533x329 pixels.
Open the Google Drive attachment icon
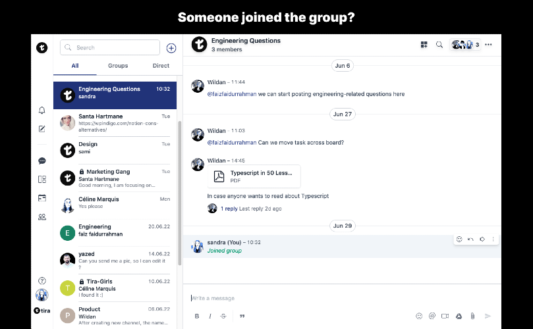pyautogui.click(x=459, y=316)
